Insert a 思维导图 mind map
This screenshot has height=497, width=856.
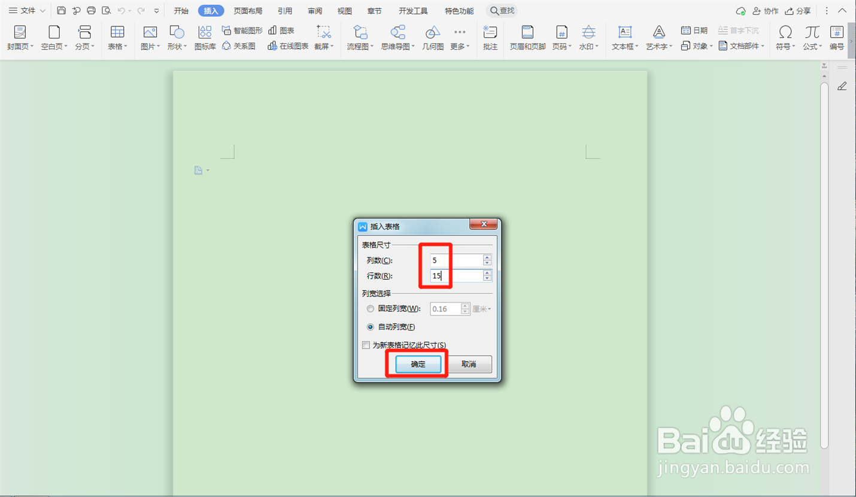[397, 38]
